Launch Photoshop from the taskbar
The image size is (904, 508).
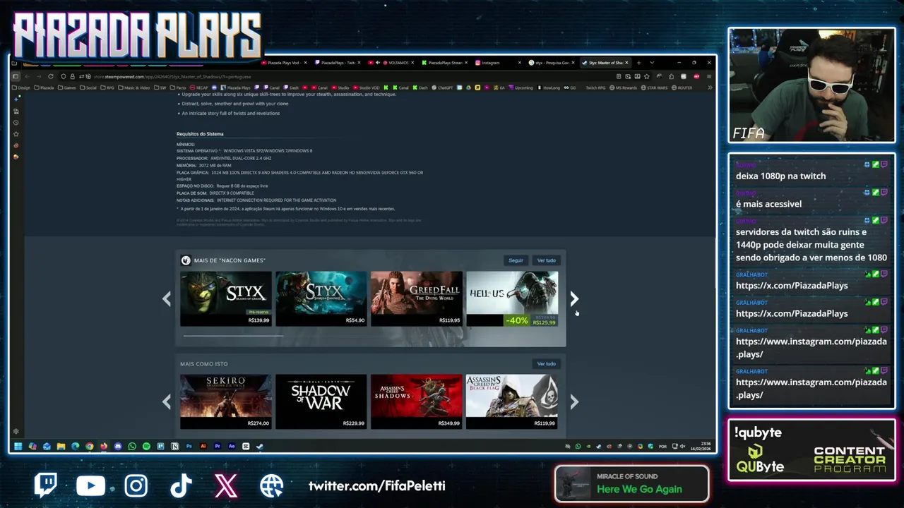click(x=189, y=446)
